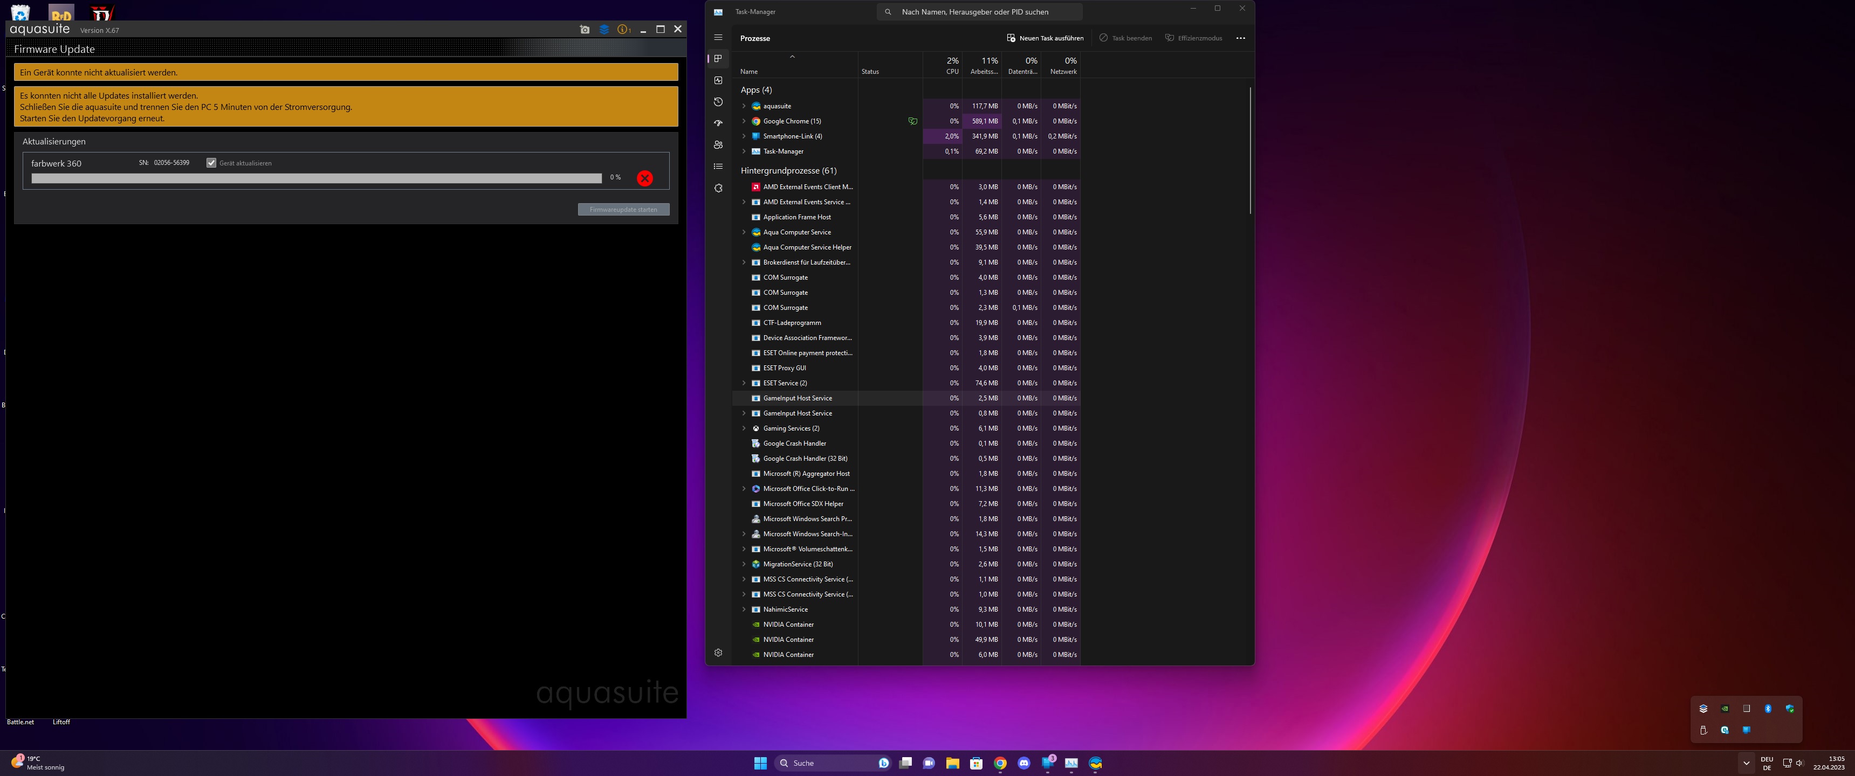Expand the Google Chrome (15) process group
Screen dimensions: 1855x776
pos(744,121)
